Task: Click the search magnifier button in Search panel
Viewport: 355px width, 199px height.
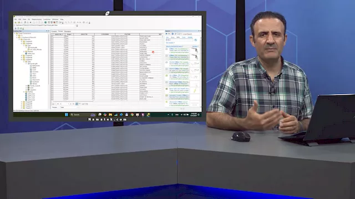Action: click(196, 40)
